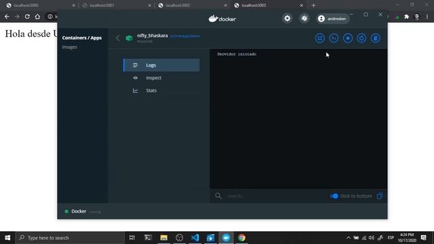Open Docker settings gear
Screen dimensions: 434x244
[288, 18]
